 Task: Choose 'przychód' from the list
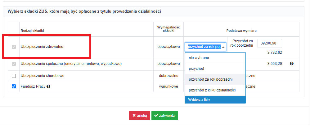[x=215, y=69]
